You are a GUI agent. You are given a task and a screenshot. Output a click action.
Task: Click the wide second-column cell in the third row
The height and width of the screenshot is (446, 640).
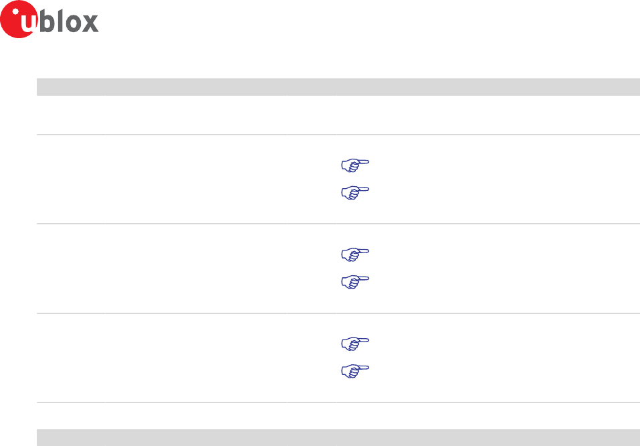point(195,269)
